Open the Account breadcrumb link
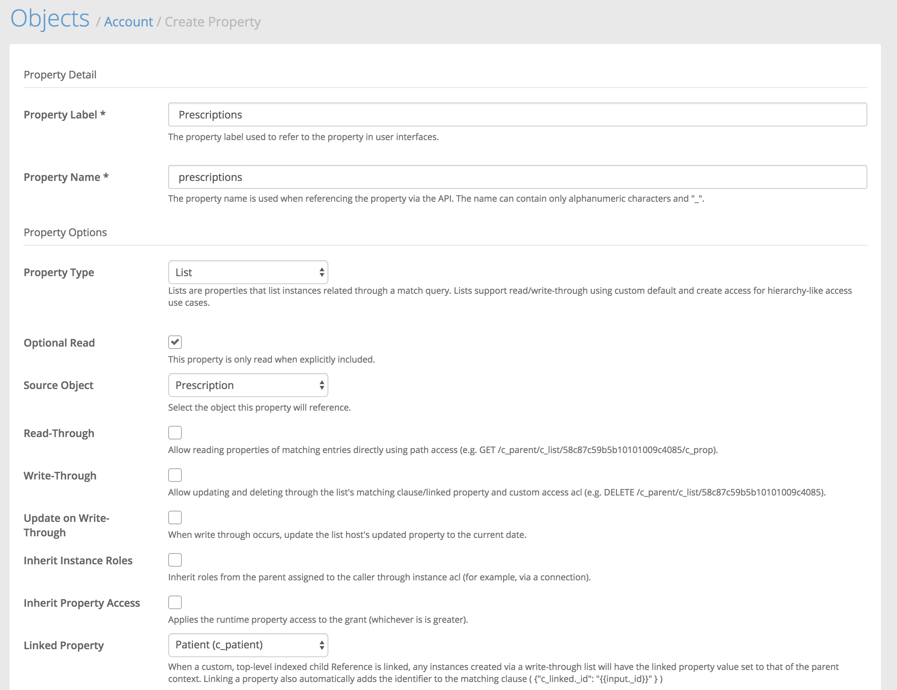The width and height of the screenshot is (897, 690). (128, 22)
